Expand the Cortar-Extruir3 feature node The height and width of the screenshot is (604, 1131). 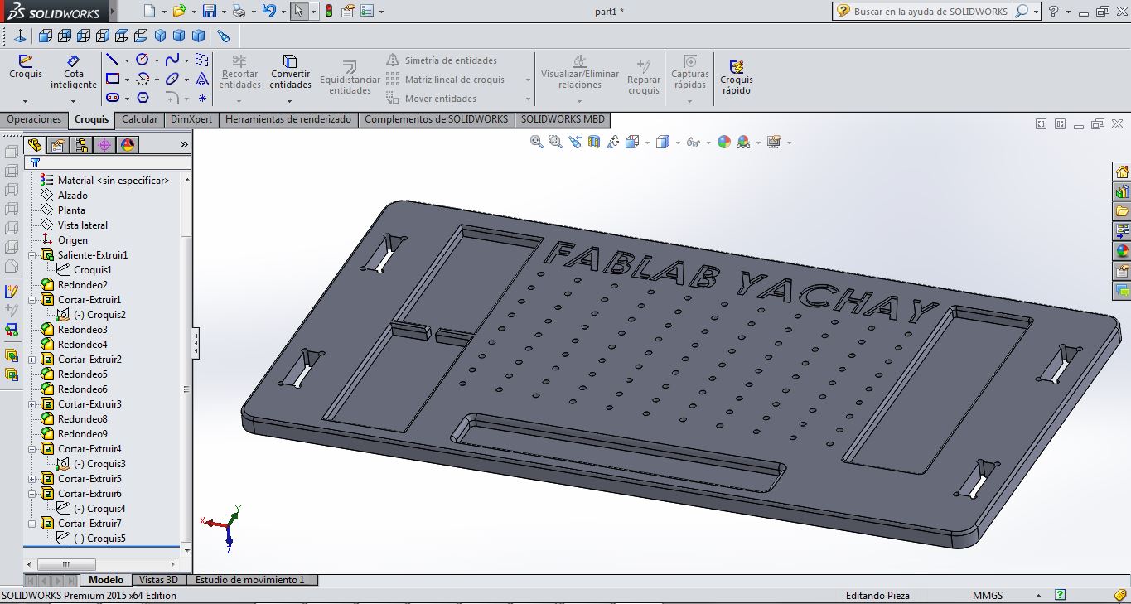32,404
